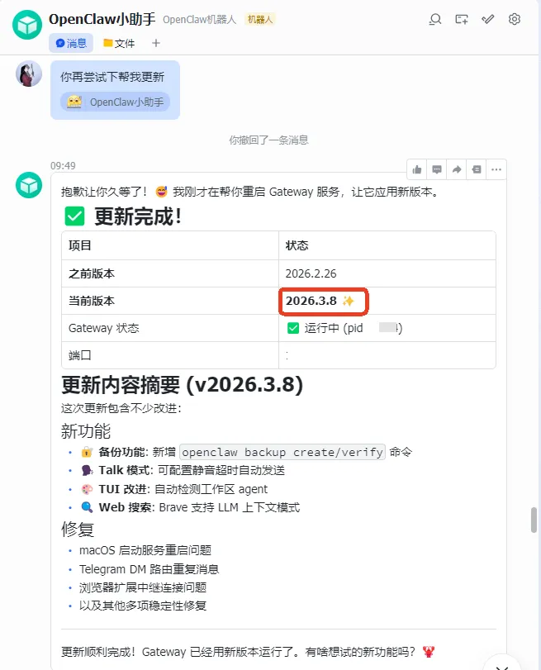Click the TUI 改进 bullet item
The height and width of the screenshot is (670, 541).
174,489
